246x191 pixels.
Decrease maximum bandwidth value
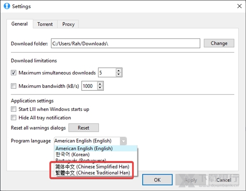click(100, 88)
